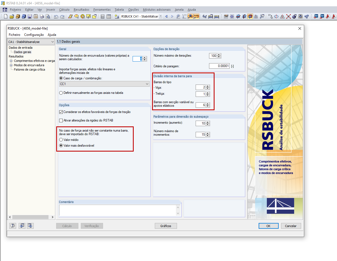Viewport: 337px width, 261px height.
Task: Expand 'Modos de encurvadura' tree node
Action: (11, 65)
